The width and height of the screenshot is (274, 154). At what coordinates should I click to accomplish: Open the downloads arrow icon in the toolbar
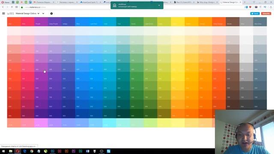271,7
